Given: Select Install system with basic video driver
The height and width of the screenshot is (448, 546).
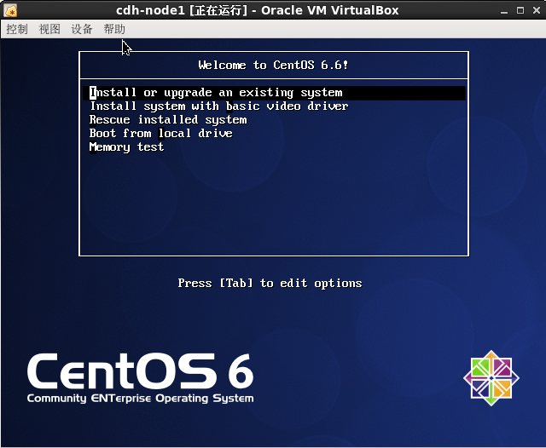Looking at the screenshot, I should [x=218, y=106].
